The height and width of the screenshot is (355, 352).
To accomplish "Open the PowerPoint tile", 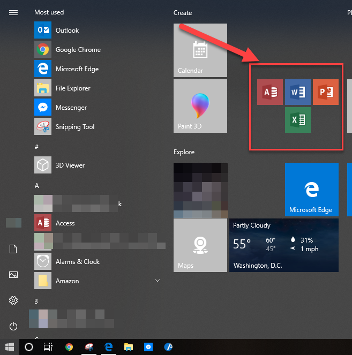I will point(326,92).
